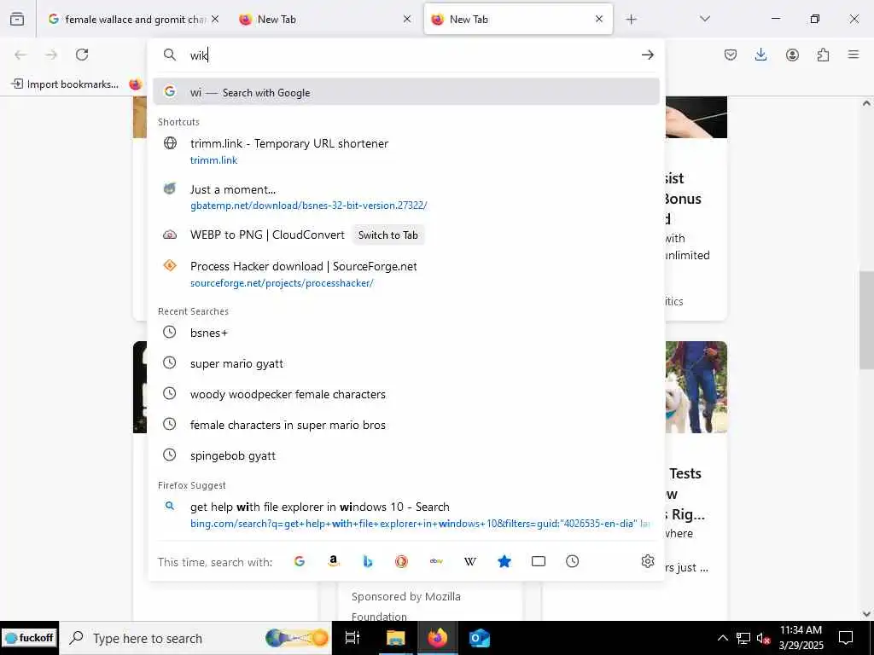The image size is (874, 655).
Task: Reload the current page
Action: pos(82,55)
